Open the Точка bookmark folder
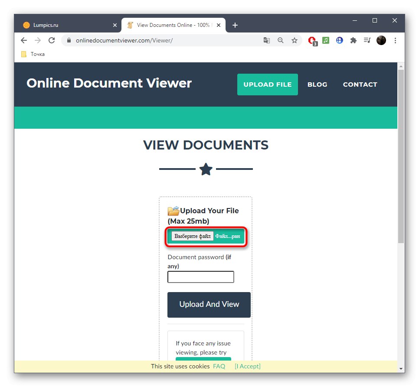 (33, 54)
